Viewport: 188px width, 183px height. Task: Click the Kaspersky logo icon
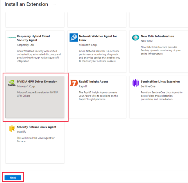(x=12, y=37)
